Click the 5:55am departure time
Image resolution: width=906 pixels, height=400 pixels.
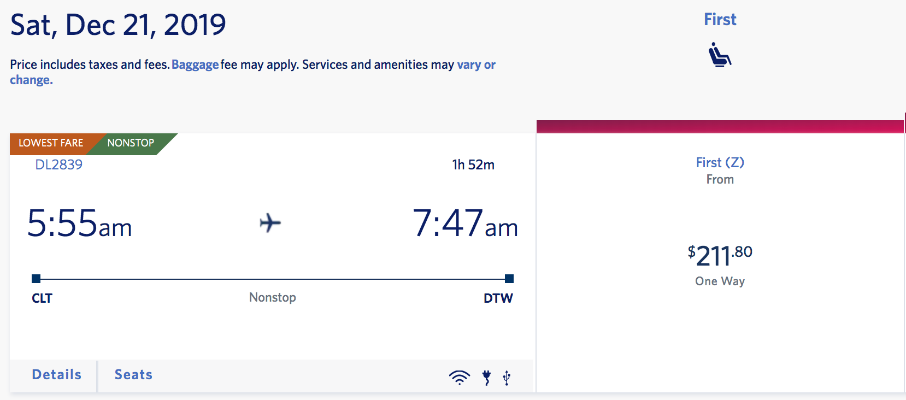click(80, 223)
